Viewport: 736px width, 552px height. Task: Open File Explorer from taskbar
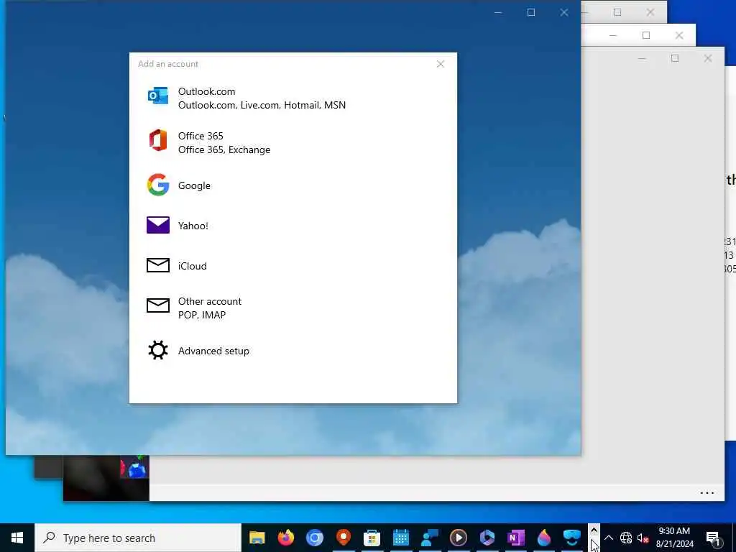(x=257, y=538)
